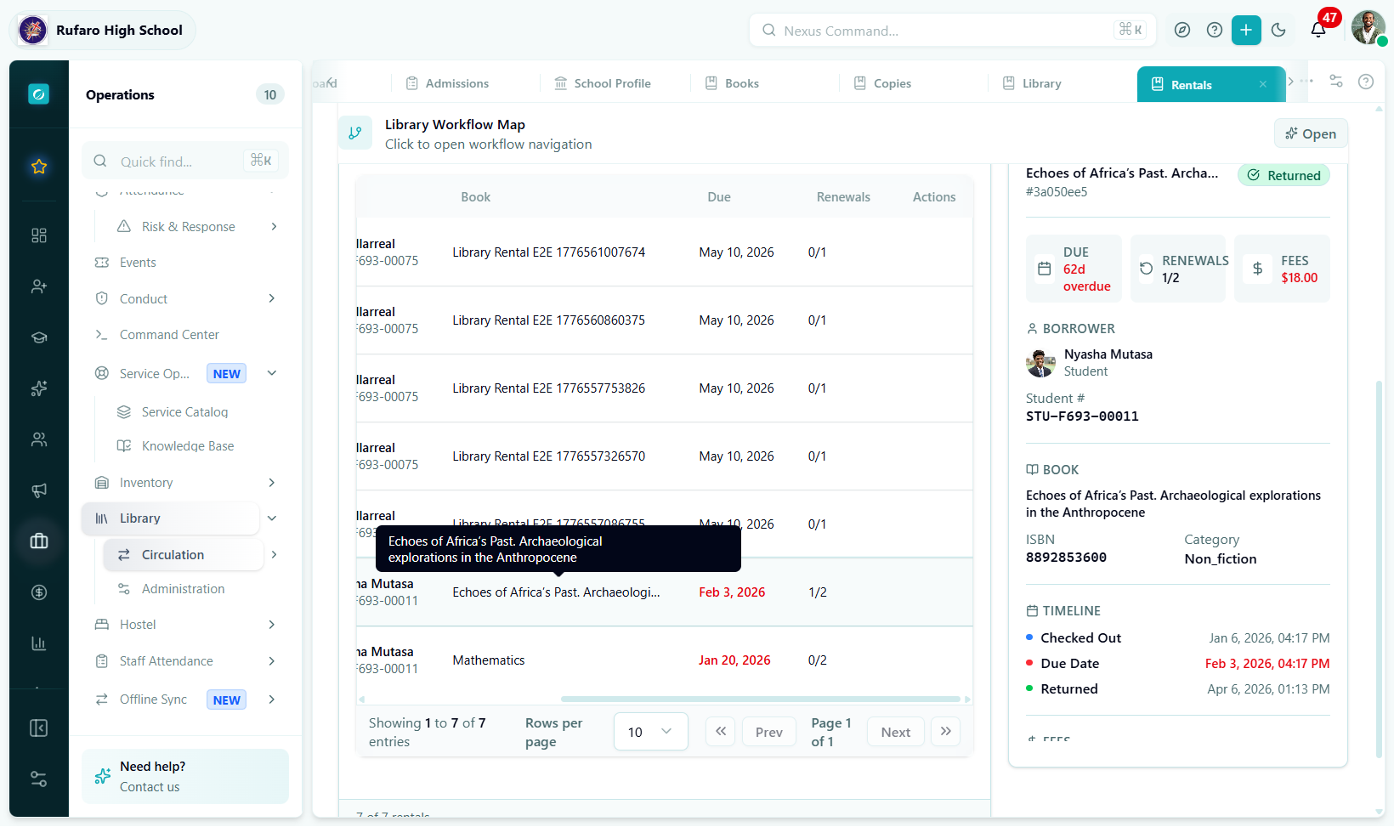Open the add-user icon in rail
The height and width of the screenshot is (827, 1394).
[39, 286]
